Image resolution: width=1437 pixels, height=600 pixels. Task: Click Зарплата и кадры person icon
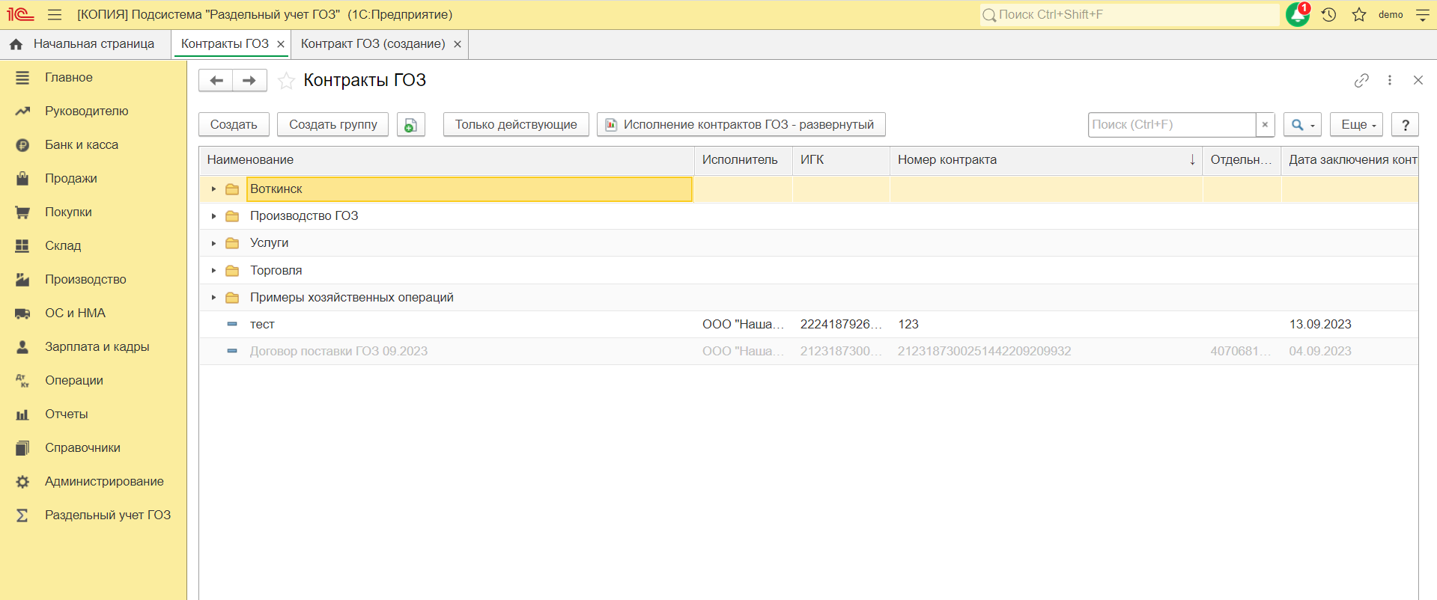[22, 347]
